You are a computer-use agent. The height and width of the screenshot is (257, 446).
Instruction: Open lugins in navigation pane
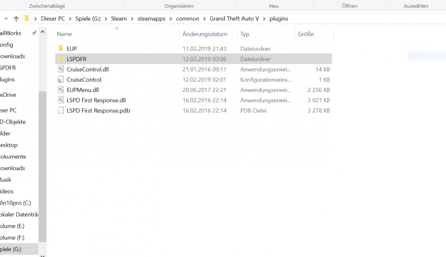8,79
